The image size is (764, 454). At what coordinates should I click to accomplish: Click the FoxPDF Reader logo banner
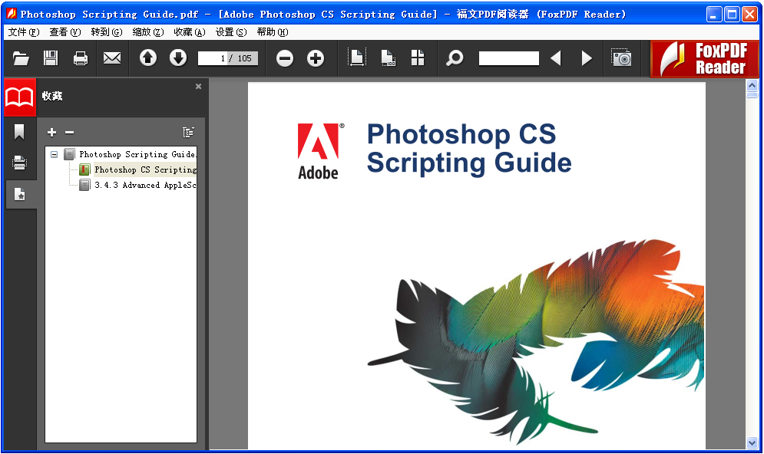point(705,59)
